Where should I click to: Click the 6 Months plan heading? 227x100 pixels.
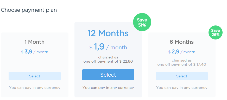(182, 42)
